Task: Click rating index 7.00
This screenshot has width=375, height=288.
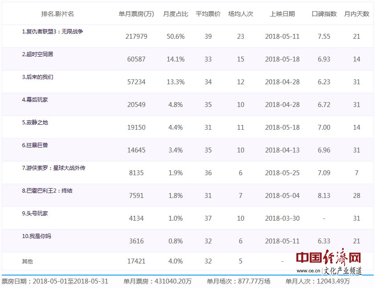Action: [324, 128]
